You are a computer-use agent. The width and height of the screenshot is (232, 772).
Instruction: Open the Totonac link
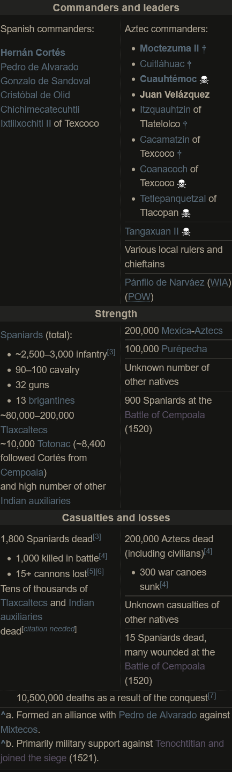(x=54, y=444)
